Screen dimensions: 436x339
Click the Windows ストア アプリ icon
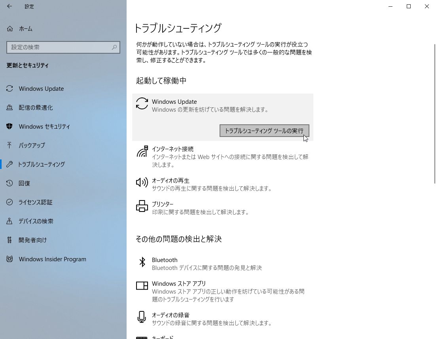pyautogui.click(x=142, y=285)
